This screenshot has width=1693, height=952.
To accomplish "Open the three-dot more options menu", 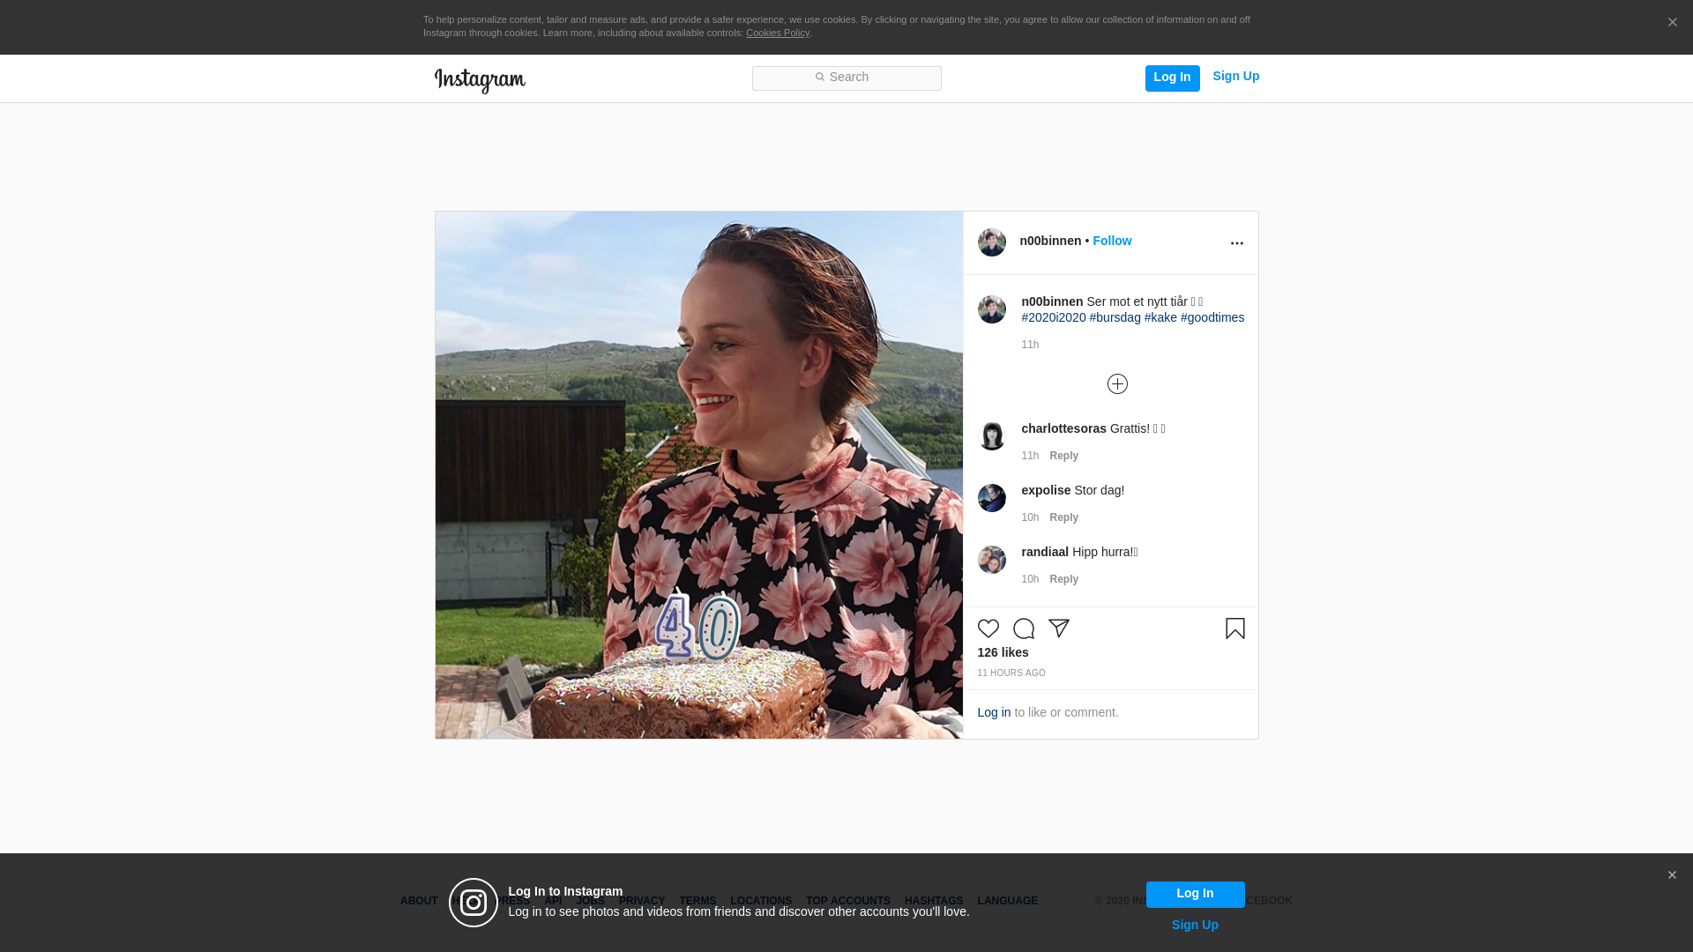I will click(x=1236, y=243).
